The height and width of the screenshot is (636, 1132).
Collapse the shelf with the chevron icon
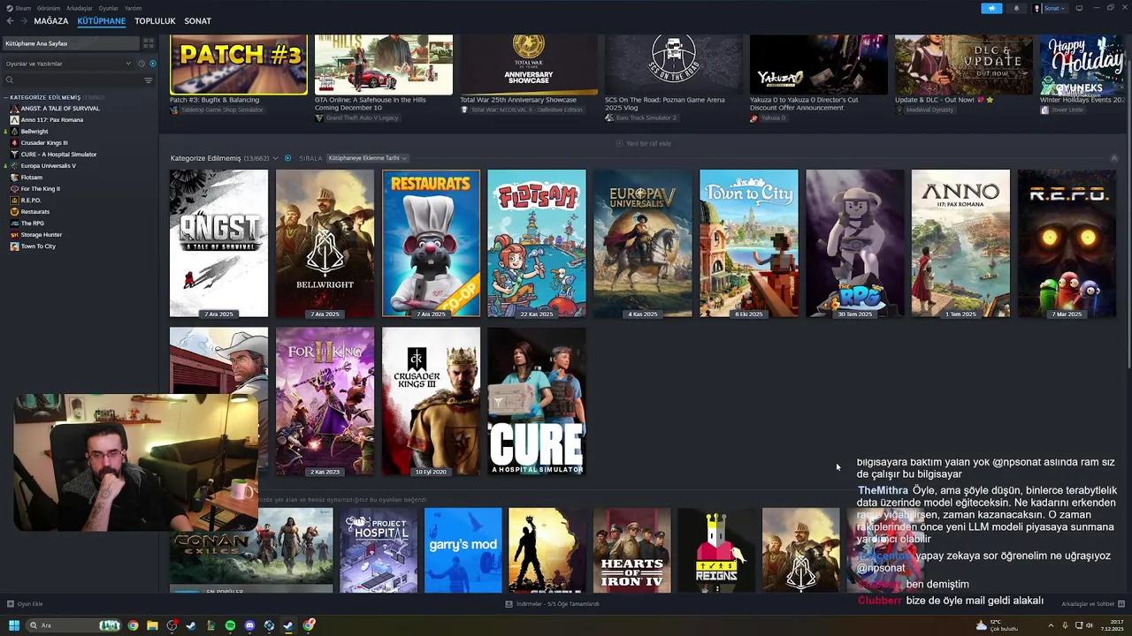(x=1113, y=158)
